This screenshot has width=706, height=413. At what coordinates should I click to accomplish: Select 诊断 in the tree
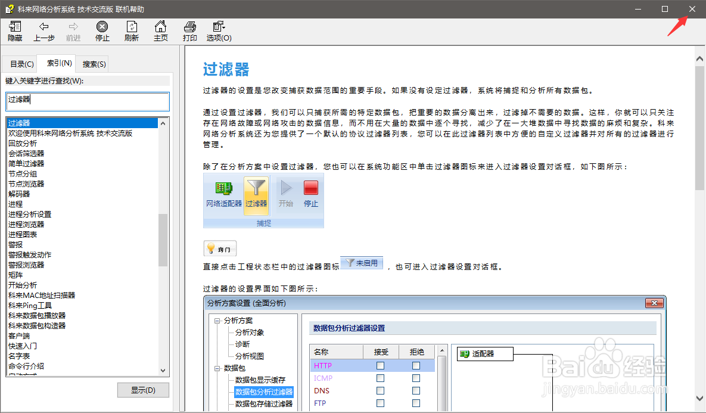click(x=242, y=344)
